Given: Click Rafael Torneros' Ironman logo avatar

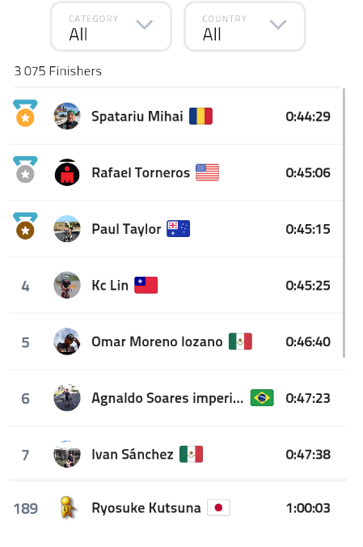Looking at the screenshot, I should [x=67, y=172].
